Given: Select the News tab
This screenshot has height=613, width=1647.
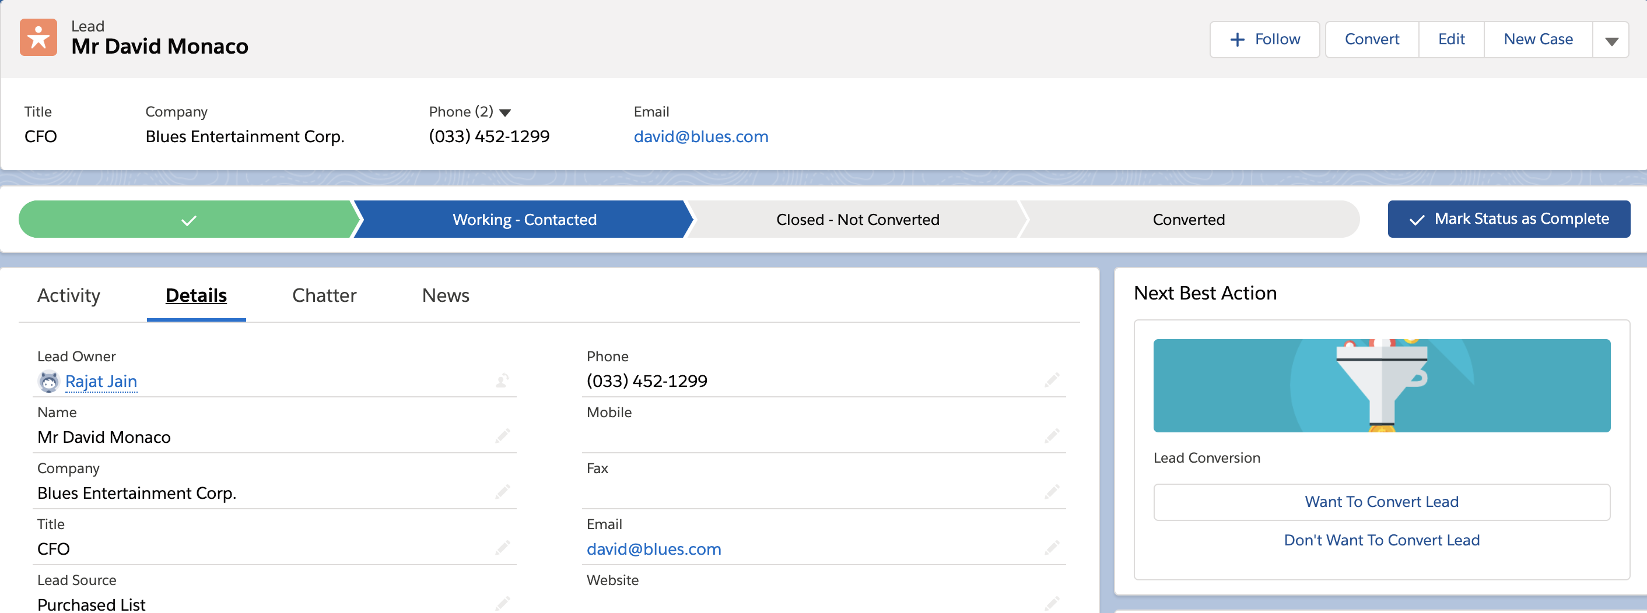Looking at the screenshot, I should coord(446,295).
